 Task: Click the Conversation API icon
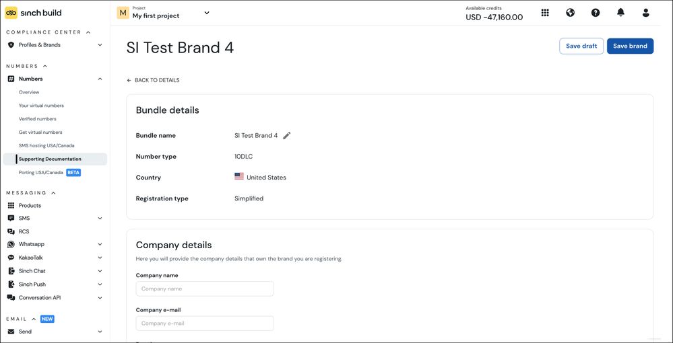tap(11, 297)
